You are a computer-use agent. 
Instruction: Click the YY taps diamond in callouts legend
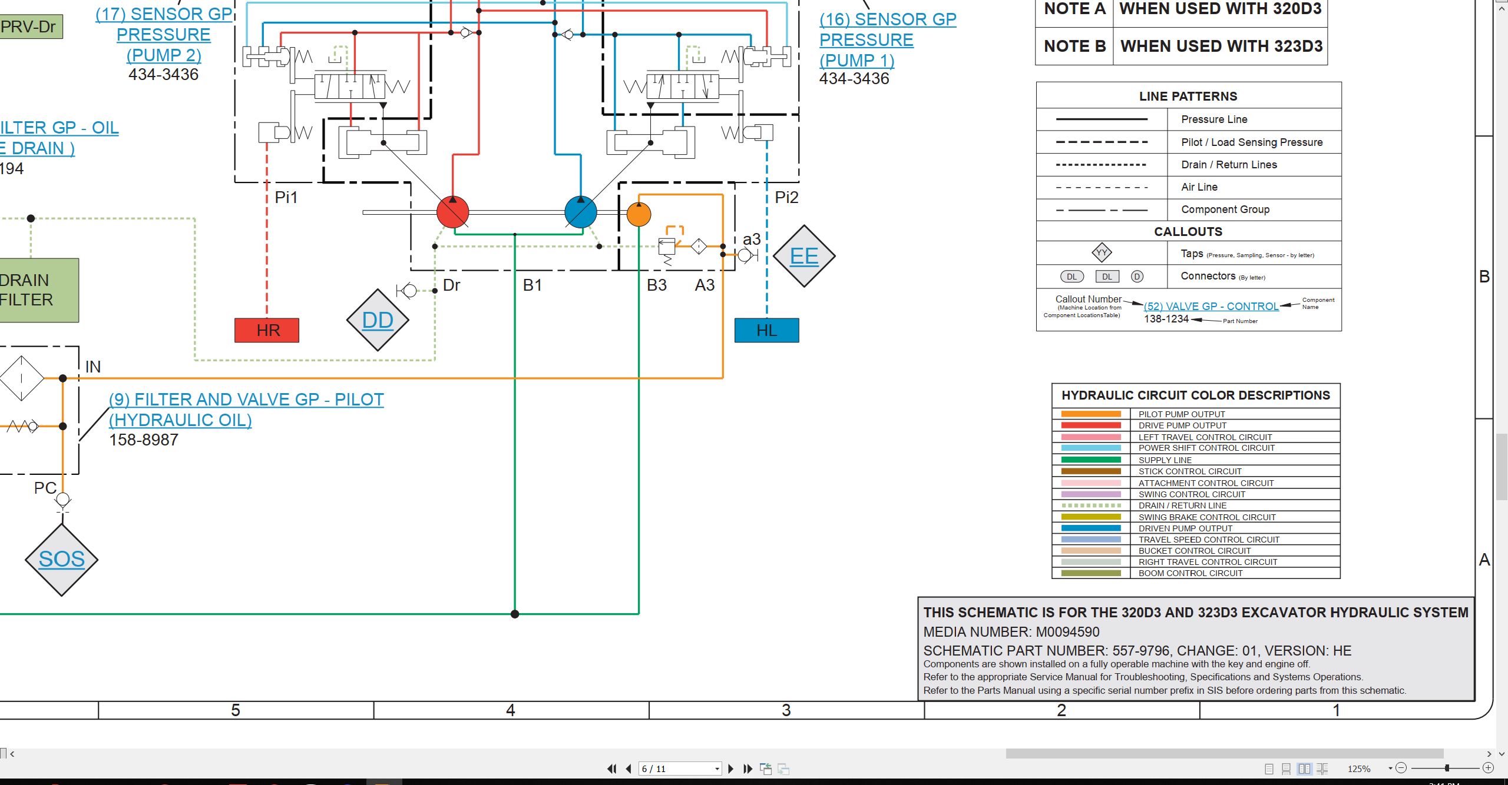click(1101, 253)
